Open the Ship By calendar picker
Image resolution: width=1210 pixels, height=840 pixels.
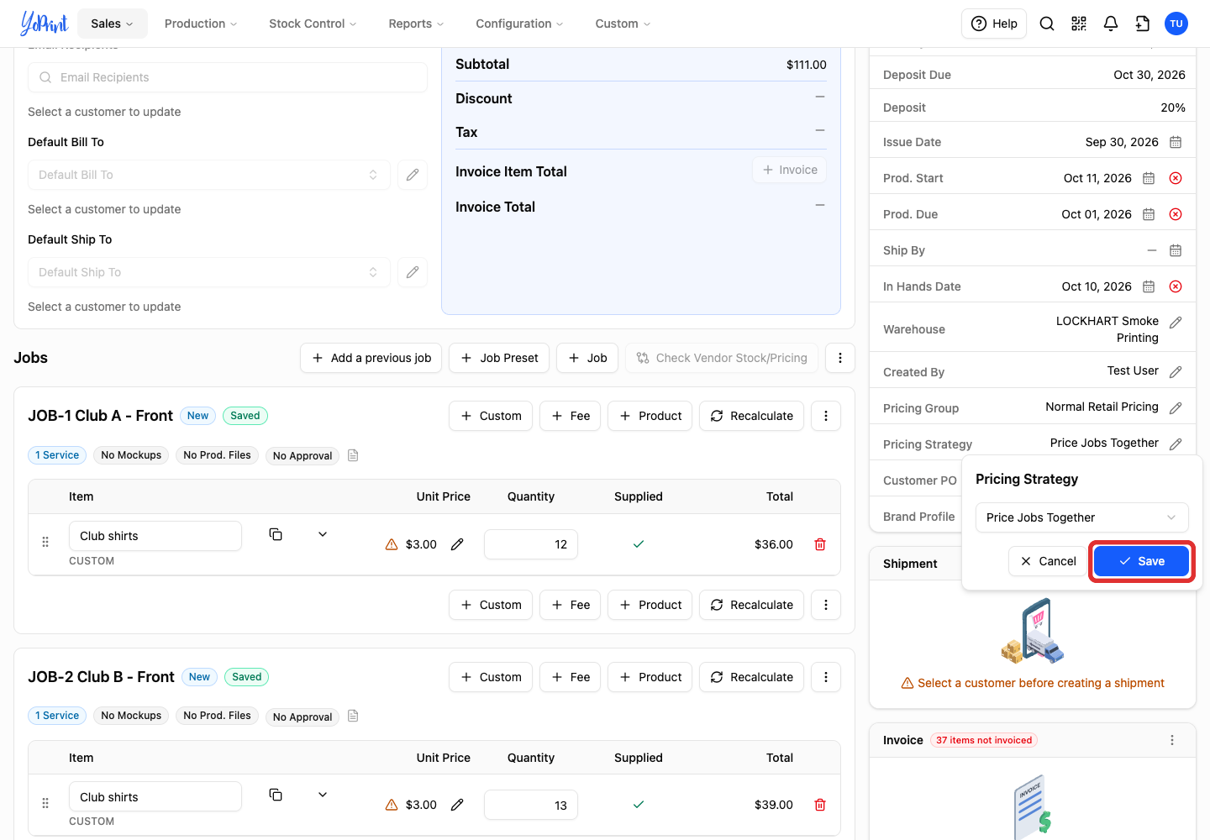1176,250
